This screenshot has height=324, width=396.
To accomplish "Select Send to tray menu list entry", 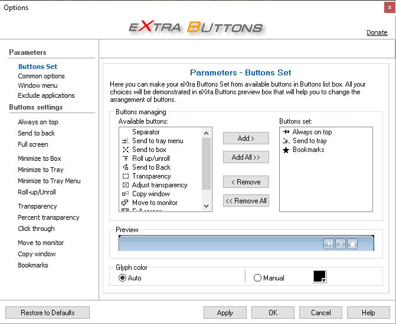I will click(161, 141).
